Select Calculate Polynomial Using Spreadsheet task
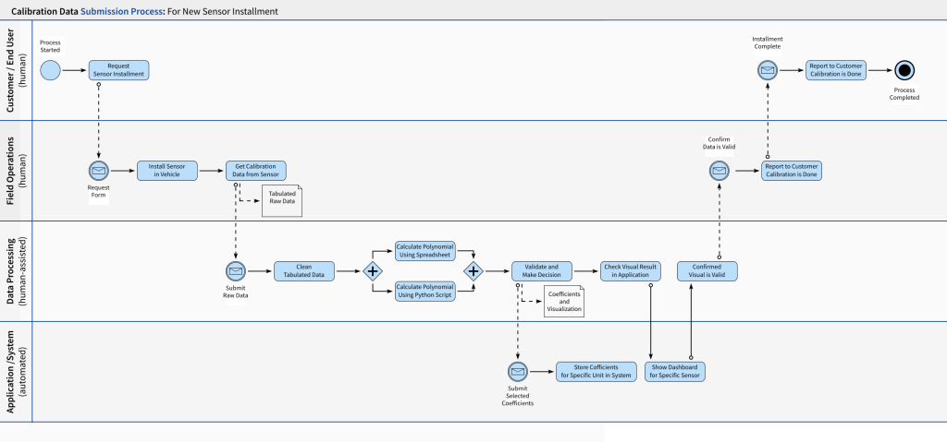Viewport: 947px width, 442px height. (x=424, y=251)
